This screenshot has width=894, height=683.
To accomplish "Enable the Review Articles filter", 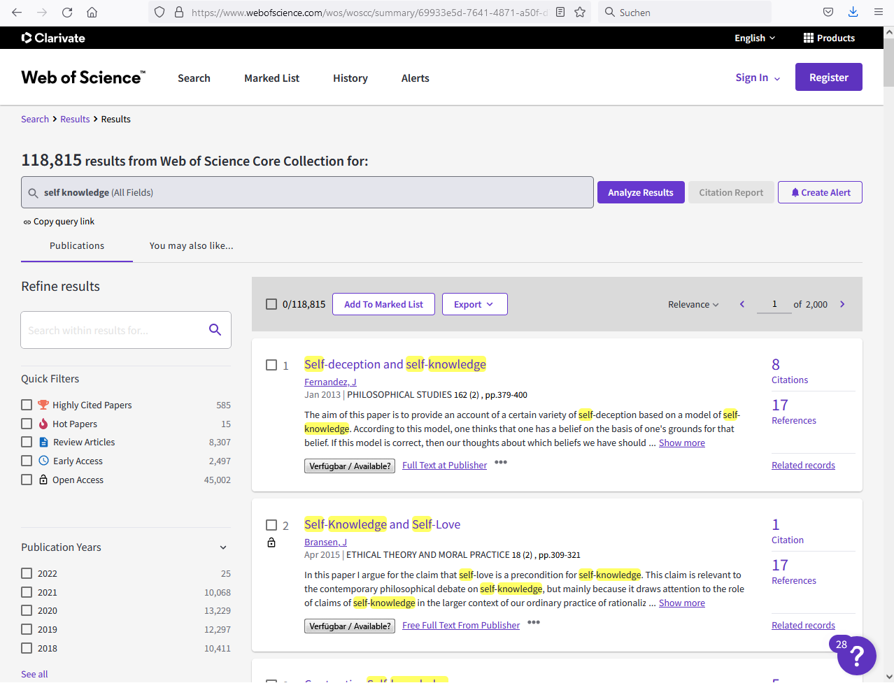I will tap(27, 442).
